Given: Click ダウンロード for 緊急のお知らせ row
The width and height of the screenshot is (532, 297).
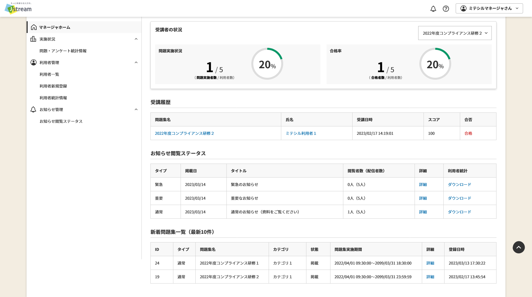Looking at the screenshot, I should pos(460,185).
